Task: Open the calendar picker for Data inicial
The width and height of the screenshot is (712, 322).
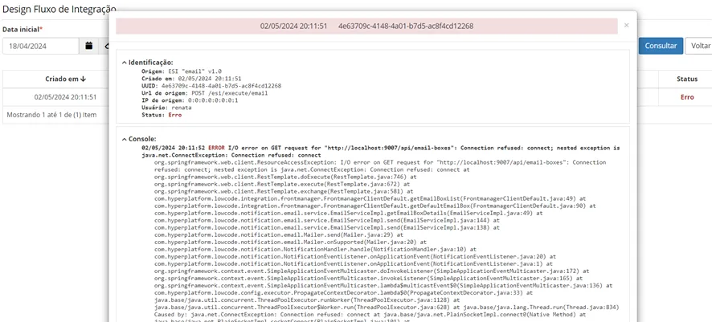Action: (x=89, y=46)
